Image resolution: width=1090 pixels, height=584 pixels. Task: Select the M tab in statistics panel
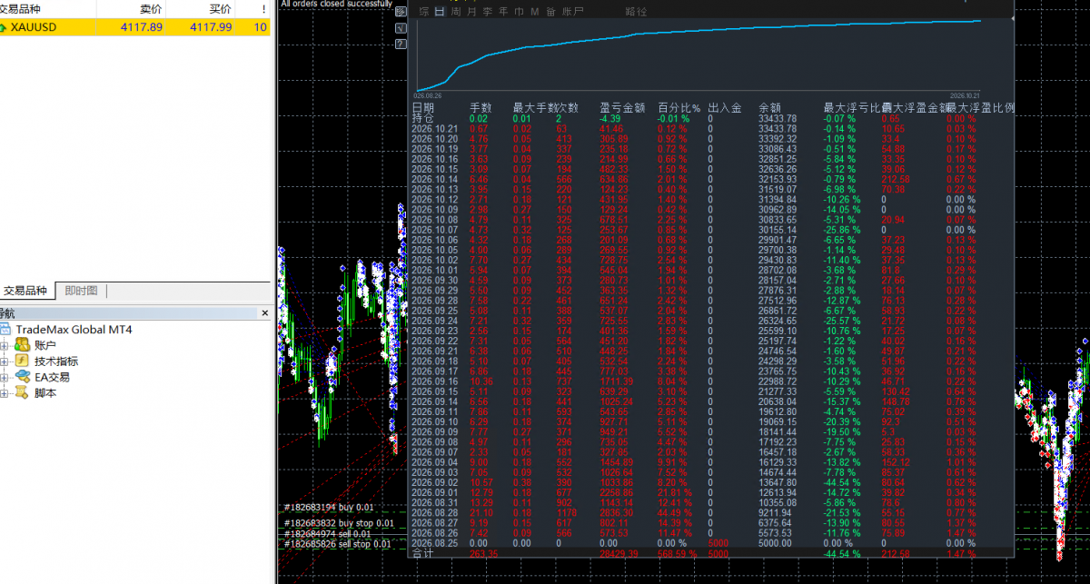tap(535, 12)
